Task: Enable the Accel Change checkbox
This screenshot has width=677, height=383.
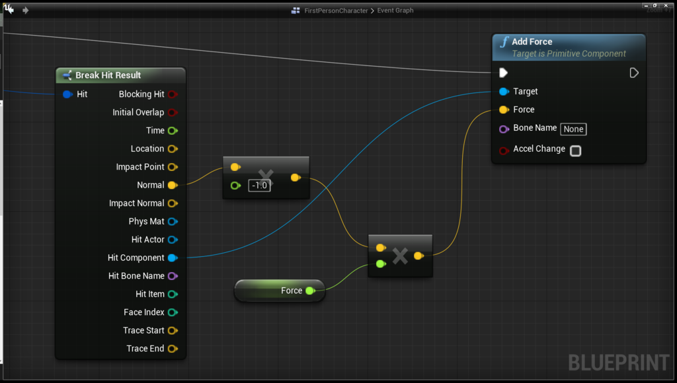Action: point(576,151)
